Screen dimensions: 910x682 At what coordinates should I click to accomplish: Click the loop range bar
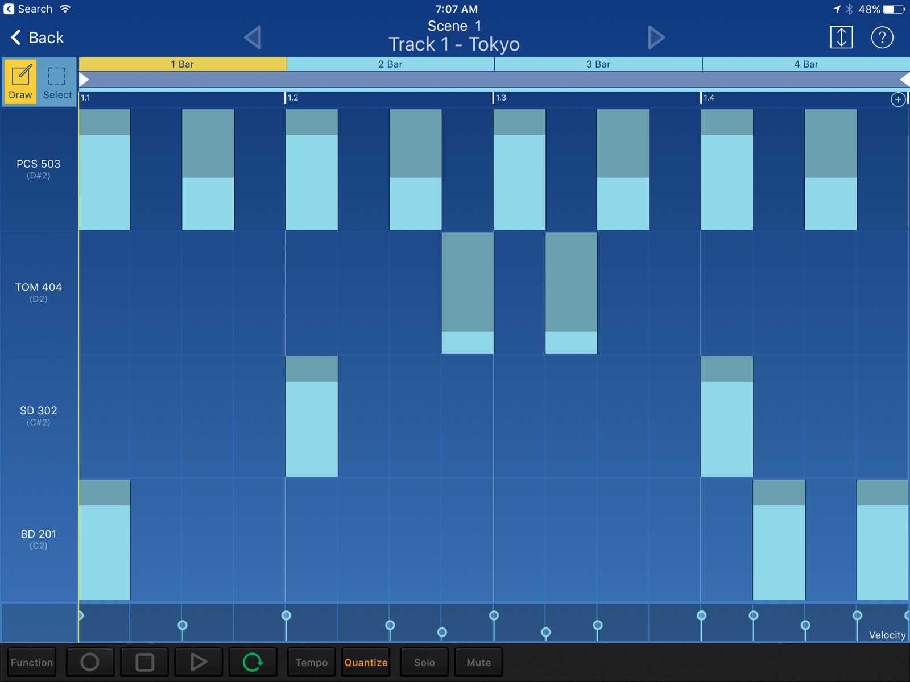click(494, 80)
